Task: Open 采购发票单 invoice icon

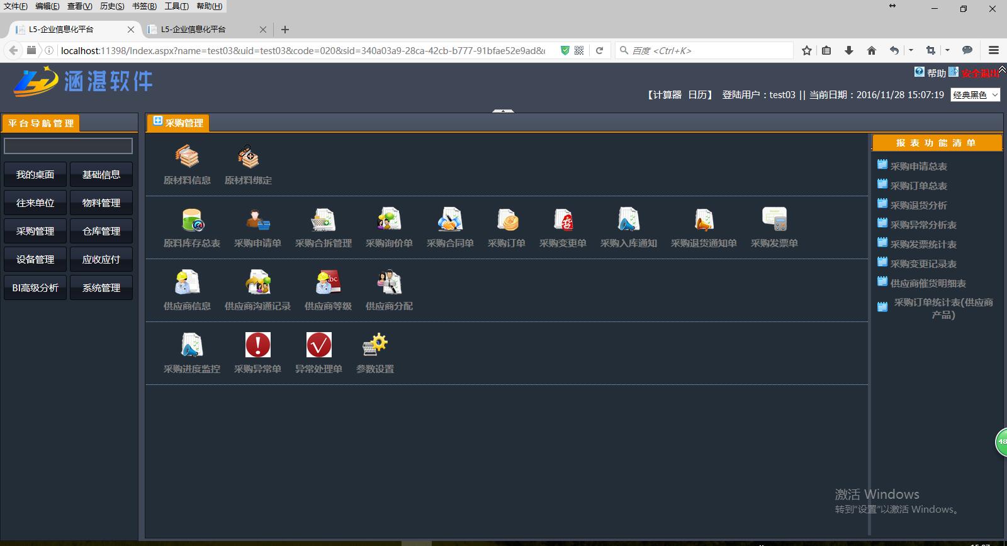Action: pyautogui.click(x=774, y=220)
